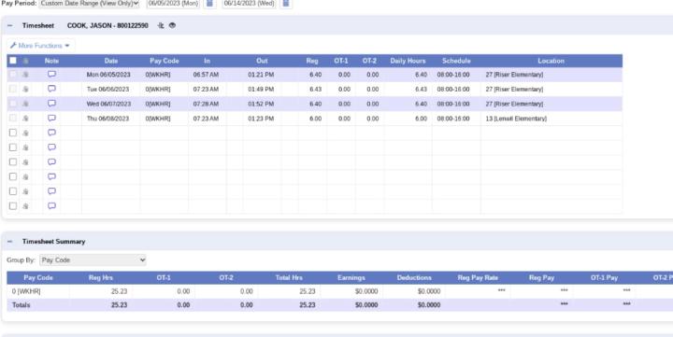The image size is (673, 337).
Task: Click the Schedule column header
Action: point(456,61)
